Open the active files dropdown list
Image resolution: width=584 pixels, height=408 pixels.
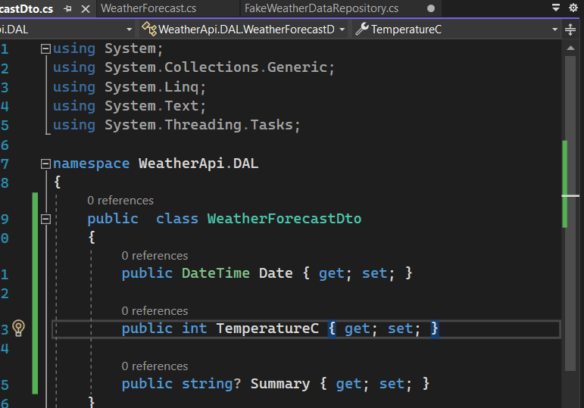pos(556,8)
